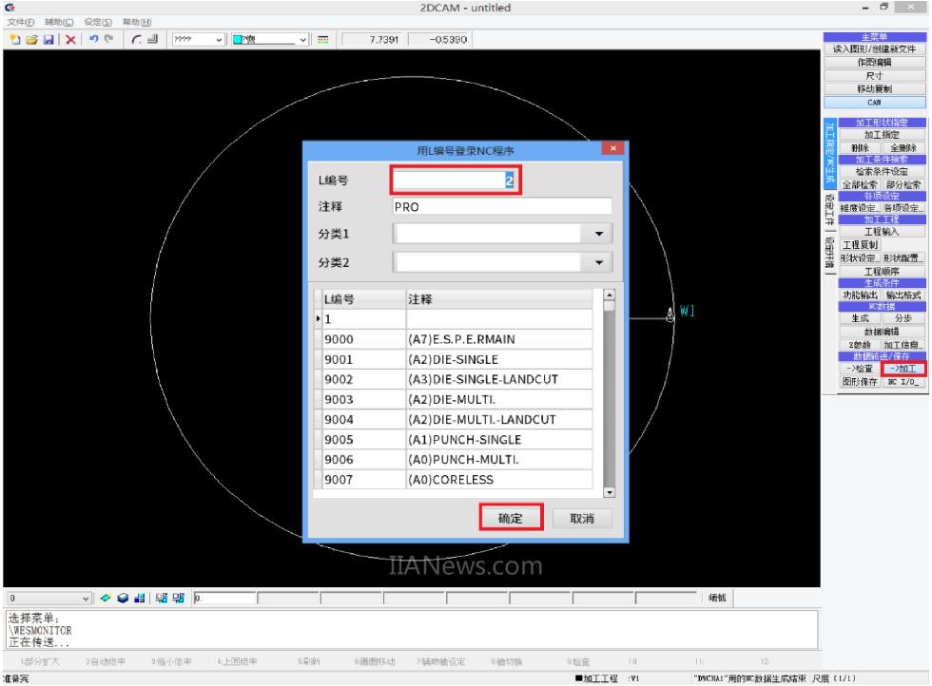Expand the 分类2 dropdown
This screenshot has width=932, height=686.
coord(598,262)
